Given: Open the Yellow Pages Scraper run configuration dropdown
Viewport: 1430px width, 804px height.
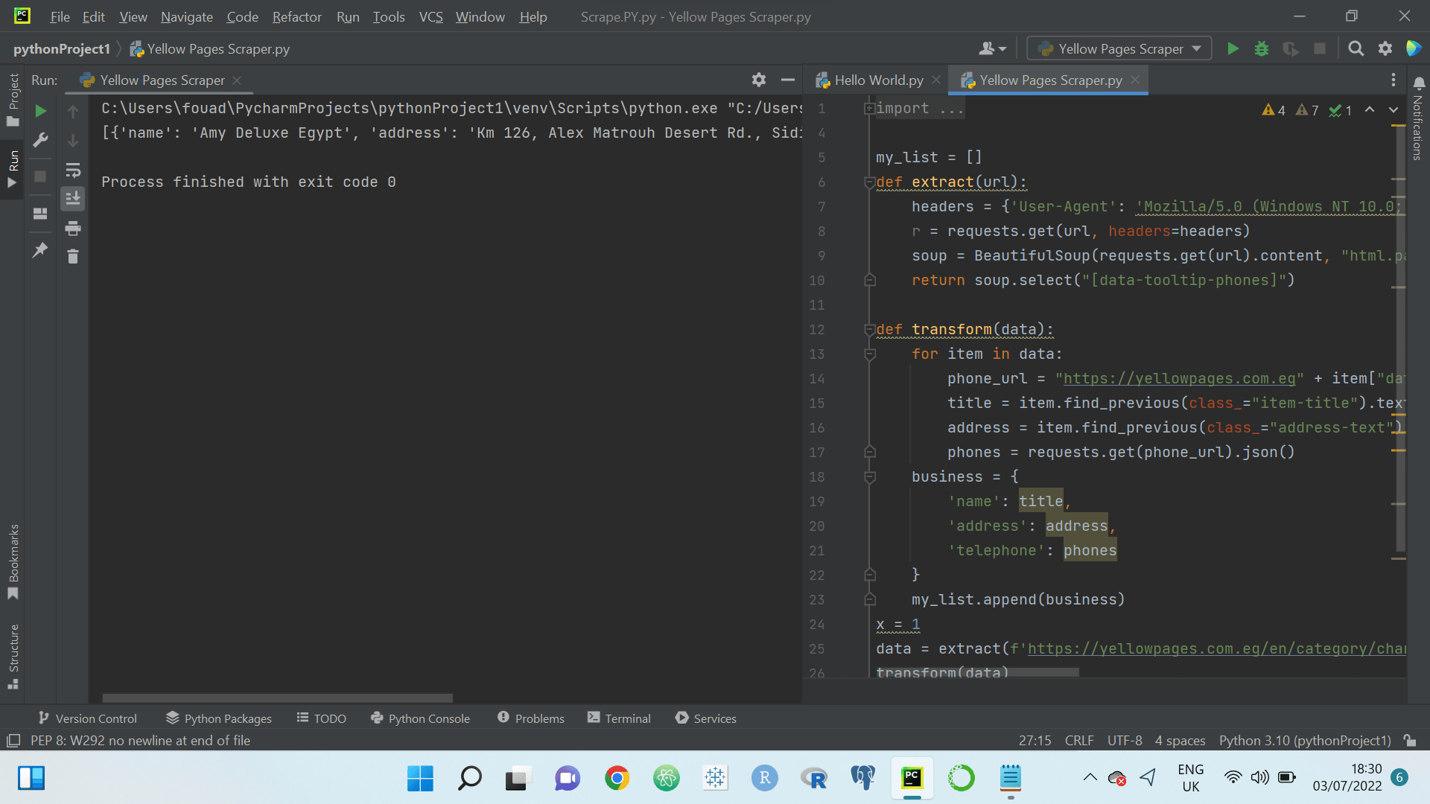Looking at the screenshot, I should pos(1119,49).
